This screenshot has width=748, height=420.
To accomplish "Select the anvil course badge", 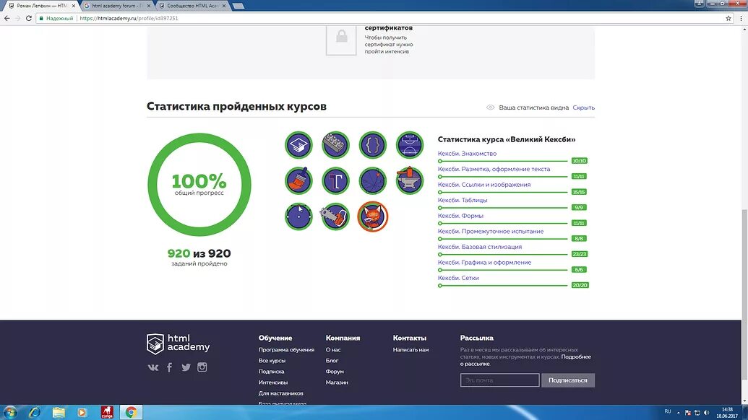I will [409, 181].
